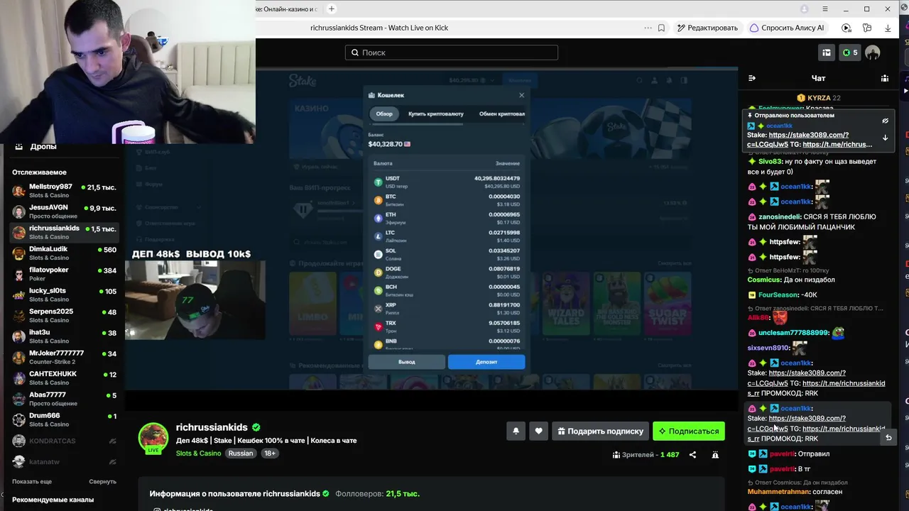Expand the pinned message with the down arrow
The image size is (909, 511).
tap(885, 138)
